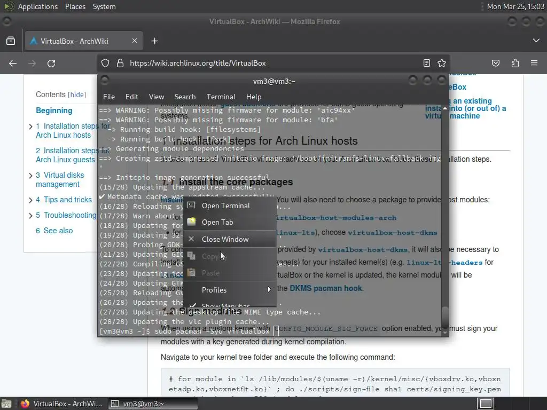Select vm3@vm3:~ taskbar entry
Screen dimensions: 547x410
(x=152, y=404)
